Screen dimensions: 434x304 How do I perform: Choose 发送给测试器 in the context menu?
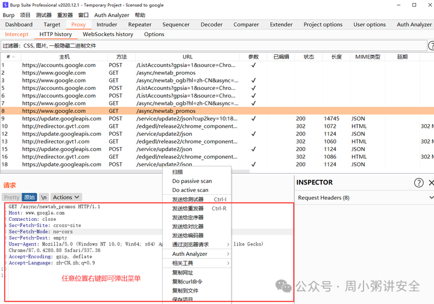click(197, 199)
